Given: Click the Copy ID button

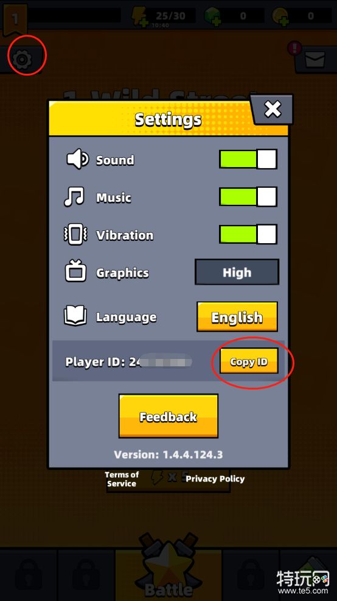Looking at the screenshot, I should coord(249,361).
